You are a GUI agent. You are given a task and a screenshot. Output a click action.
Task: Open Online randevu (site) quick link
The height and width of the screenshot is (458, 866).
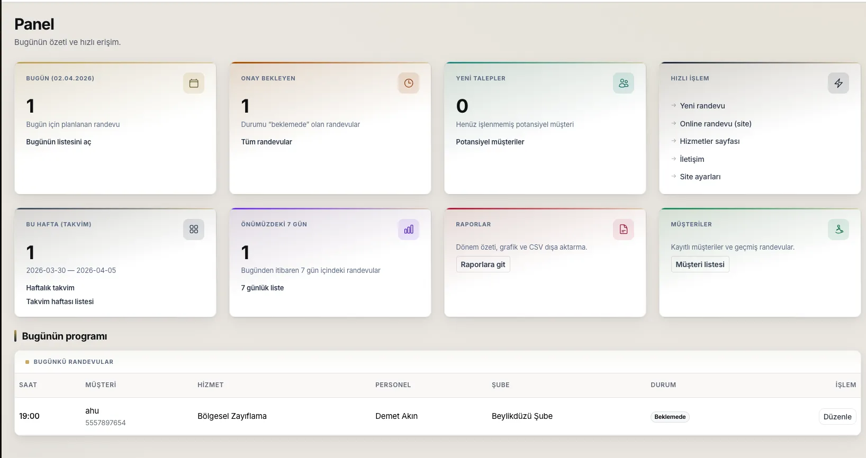click(x=716, y=124)
